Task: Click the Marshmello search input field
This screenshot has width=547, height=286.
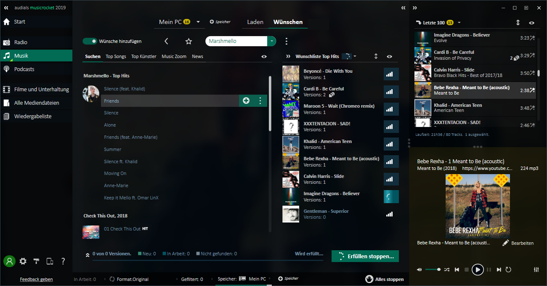Action: pyautogui.click(x=236, y=41)
